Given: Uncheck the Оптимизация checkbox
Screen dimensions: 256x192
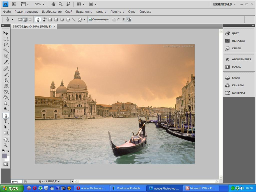Looking at the screenshot, I should click(x=90, y=19).
